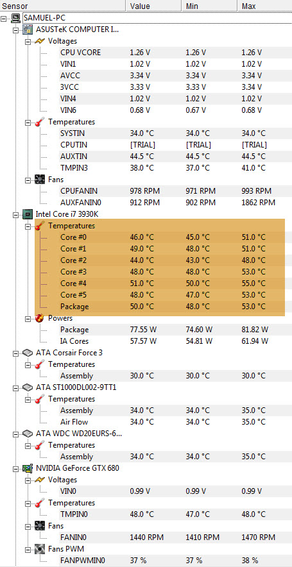Click the 0.67 V minimum value

coord(196,110)
